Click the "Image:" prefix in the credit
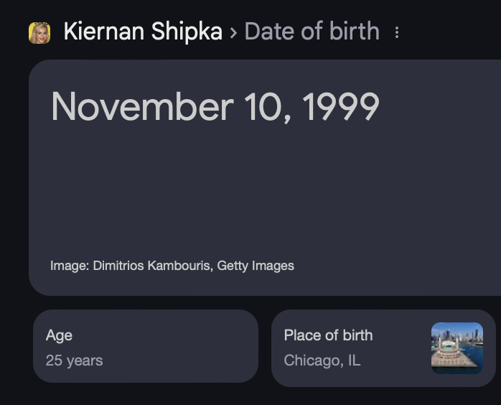This screenshot has width=501, height=405. click(x=70, y=266)
